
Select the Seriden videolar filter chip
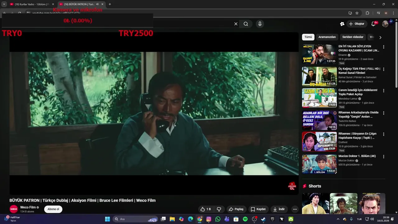pos(353,37)
